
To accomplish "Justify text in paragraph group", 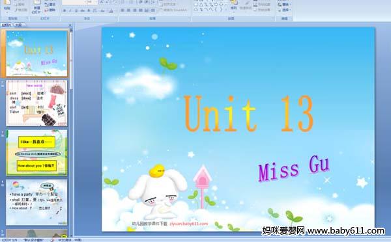I will (141, 10).
